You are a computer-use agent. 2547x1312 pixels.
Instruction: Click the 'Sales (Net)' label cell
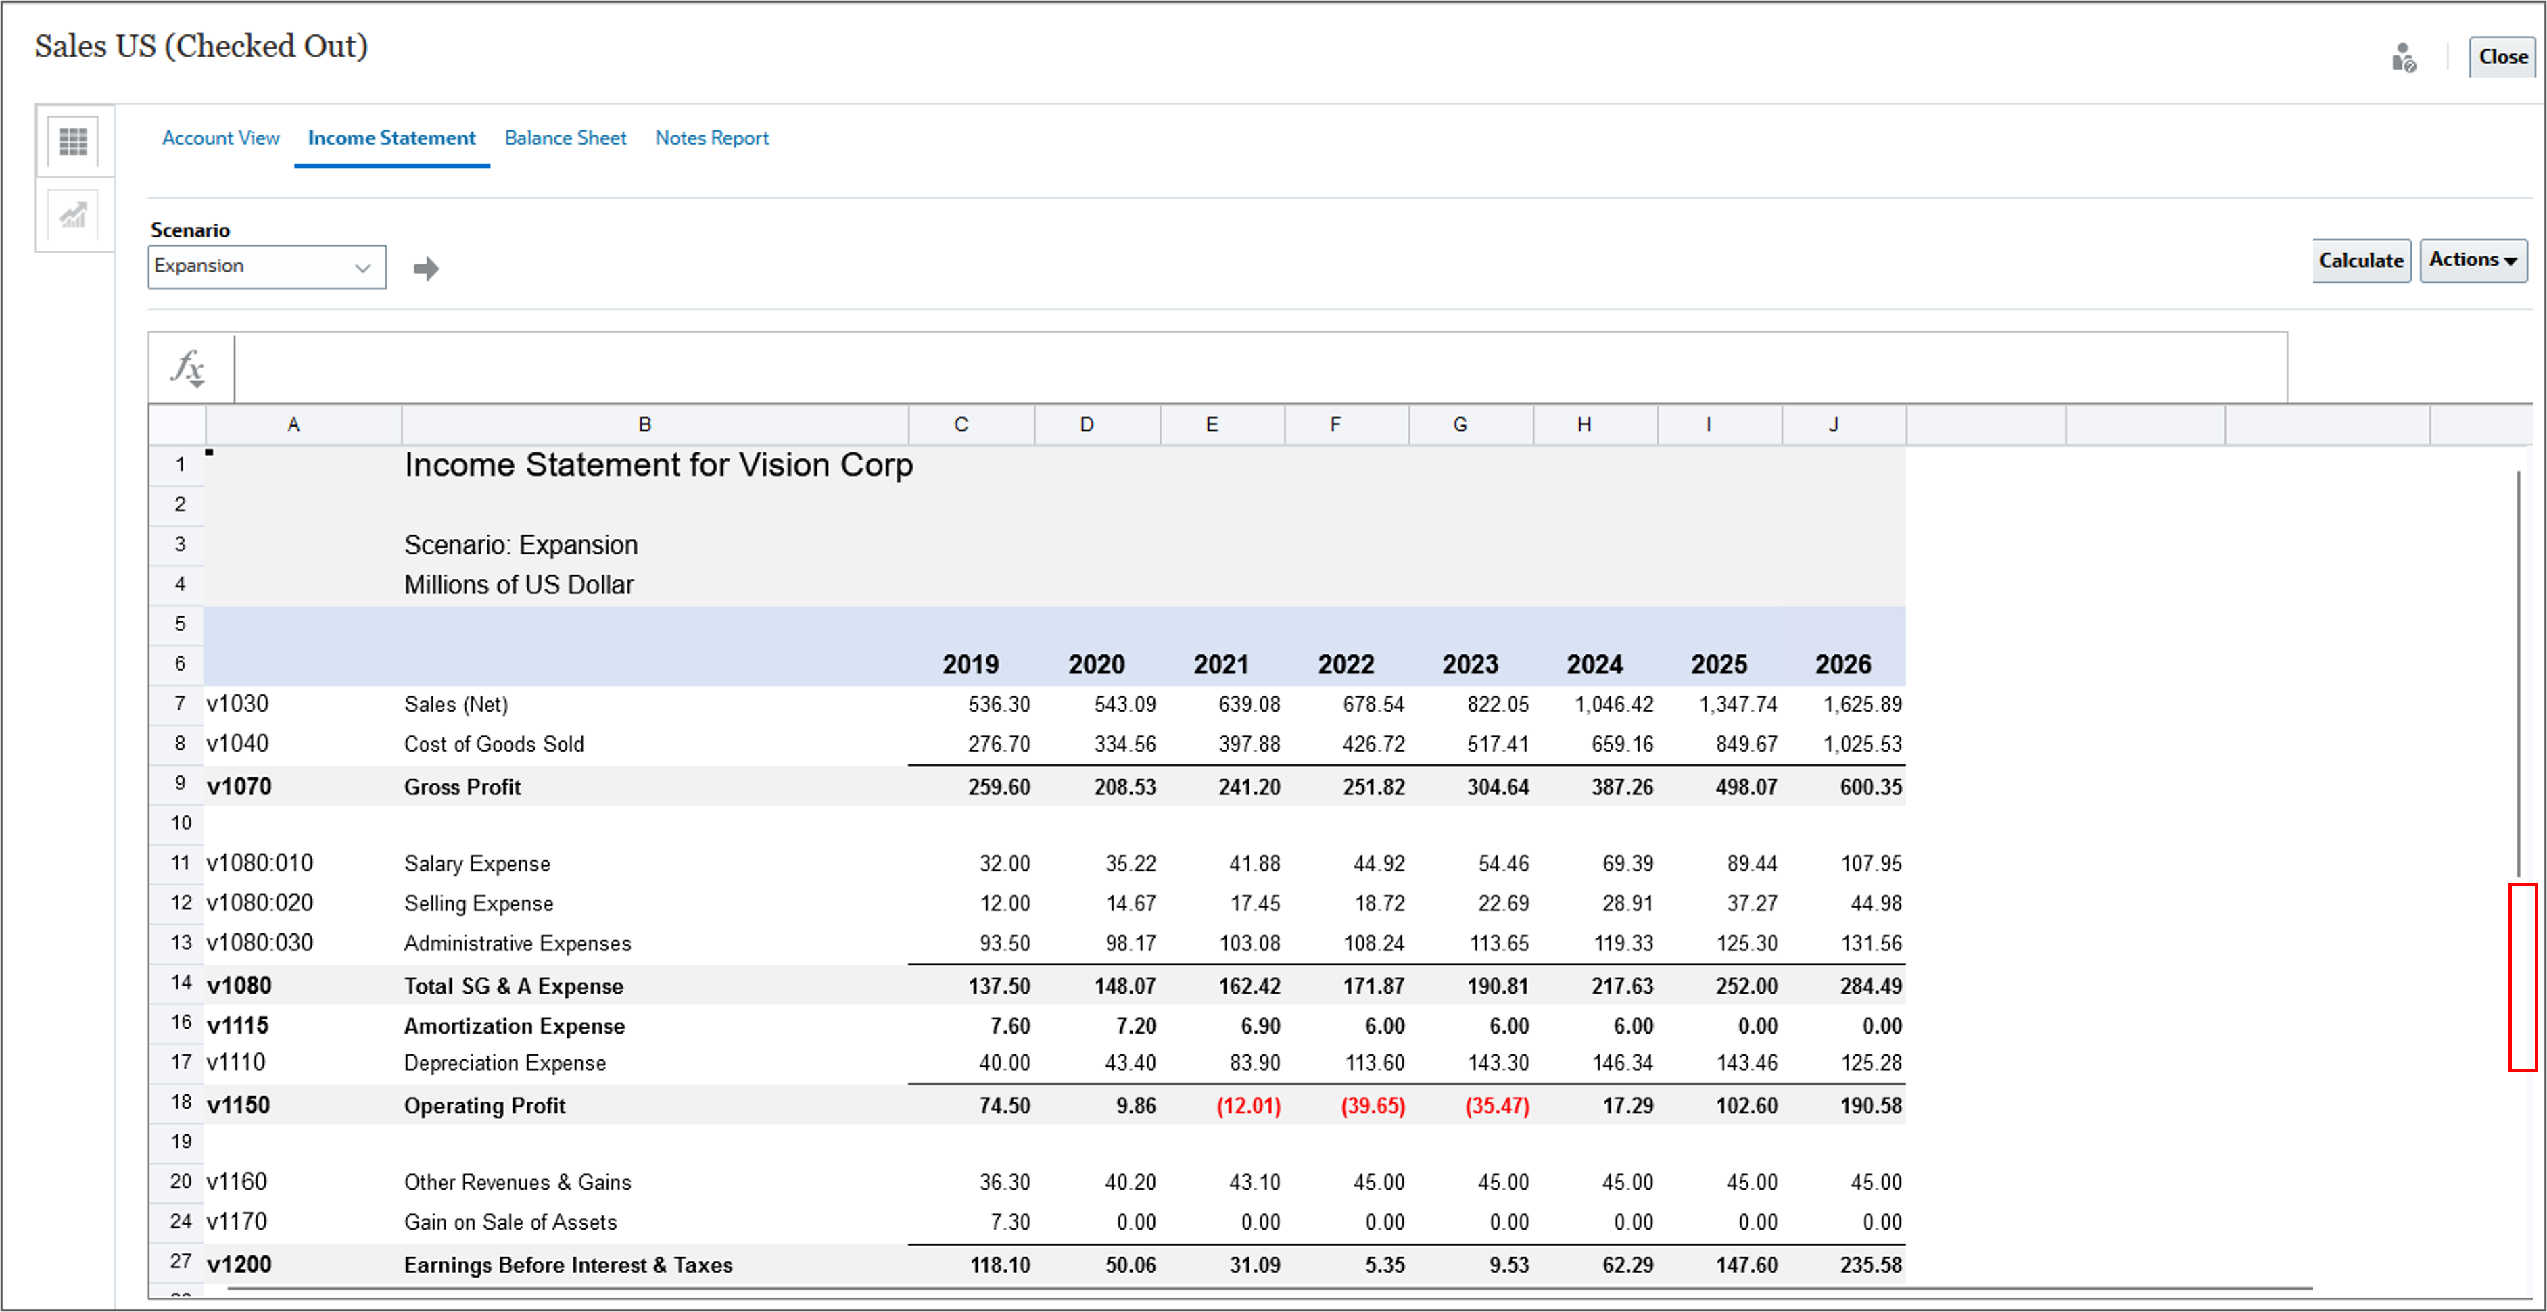pos(456,705)
